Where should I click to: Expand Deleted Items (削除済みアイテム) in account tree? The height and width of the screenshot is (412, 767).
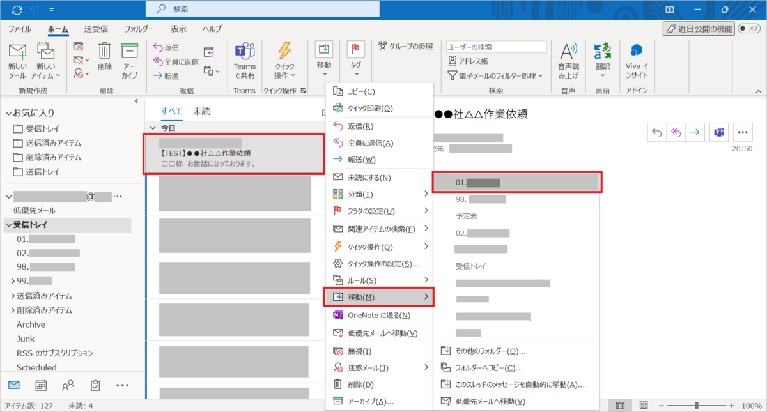tap(13, 310)
